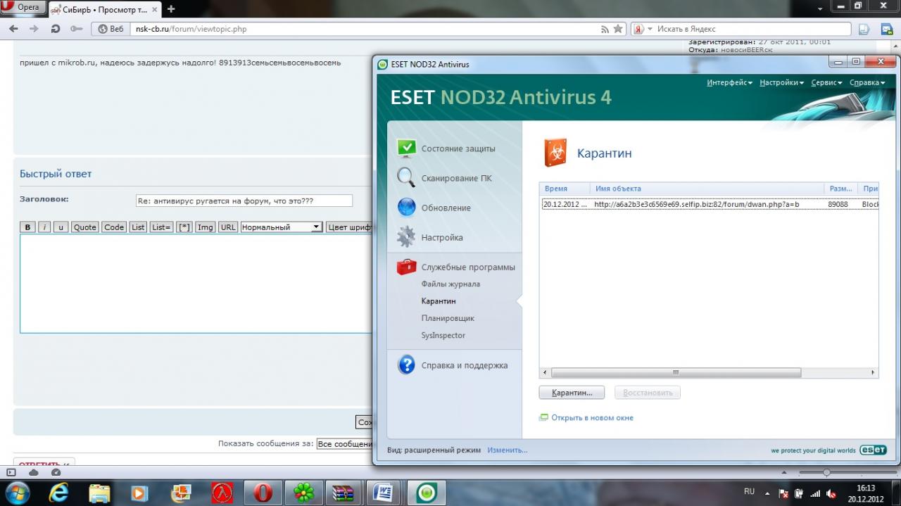Select Планировщик in the sidebar

point(448,319)
